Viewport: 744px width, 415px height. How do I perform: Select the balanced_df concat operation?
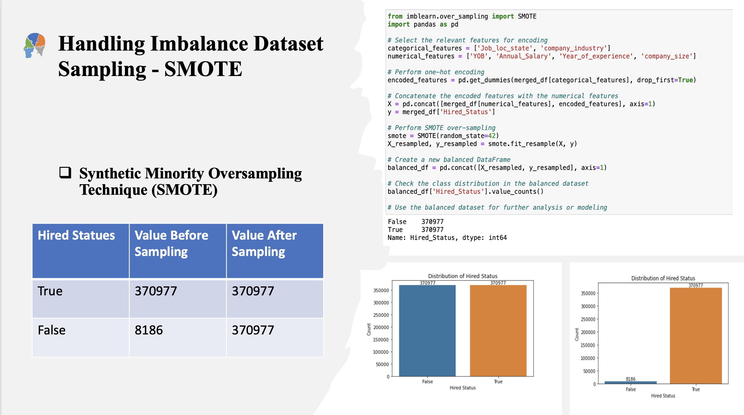point(496,168)
